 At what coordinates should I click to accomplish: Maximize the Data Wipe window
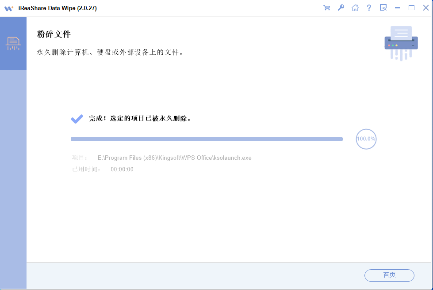pos(411,8)
